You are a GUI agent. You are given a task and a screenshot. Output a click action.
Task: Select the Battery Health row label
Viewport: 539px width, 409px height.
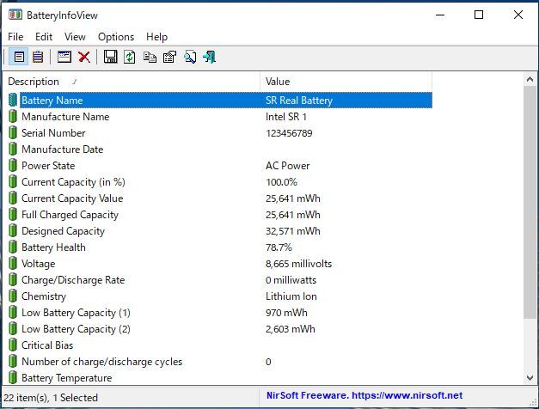(53, 247)
